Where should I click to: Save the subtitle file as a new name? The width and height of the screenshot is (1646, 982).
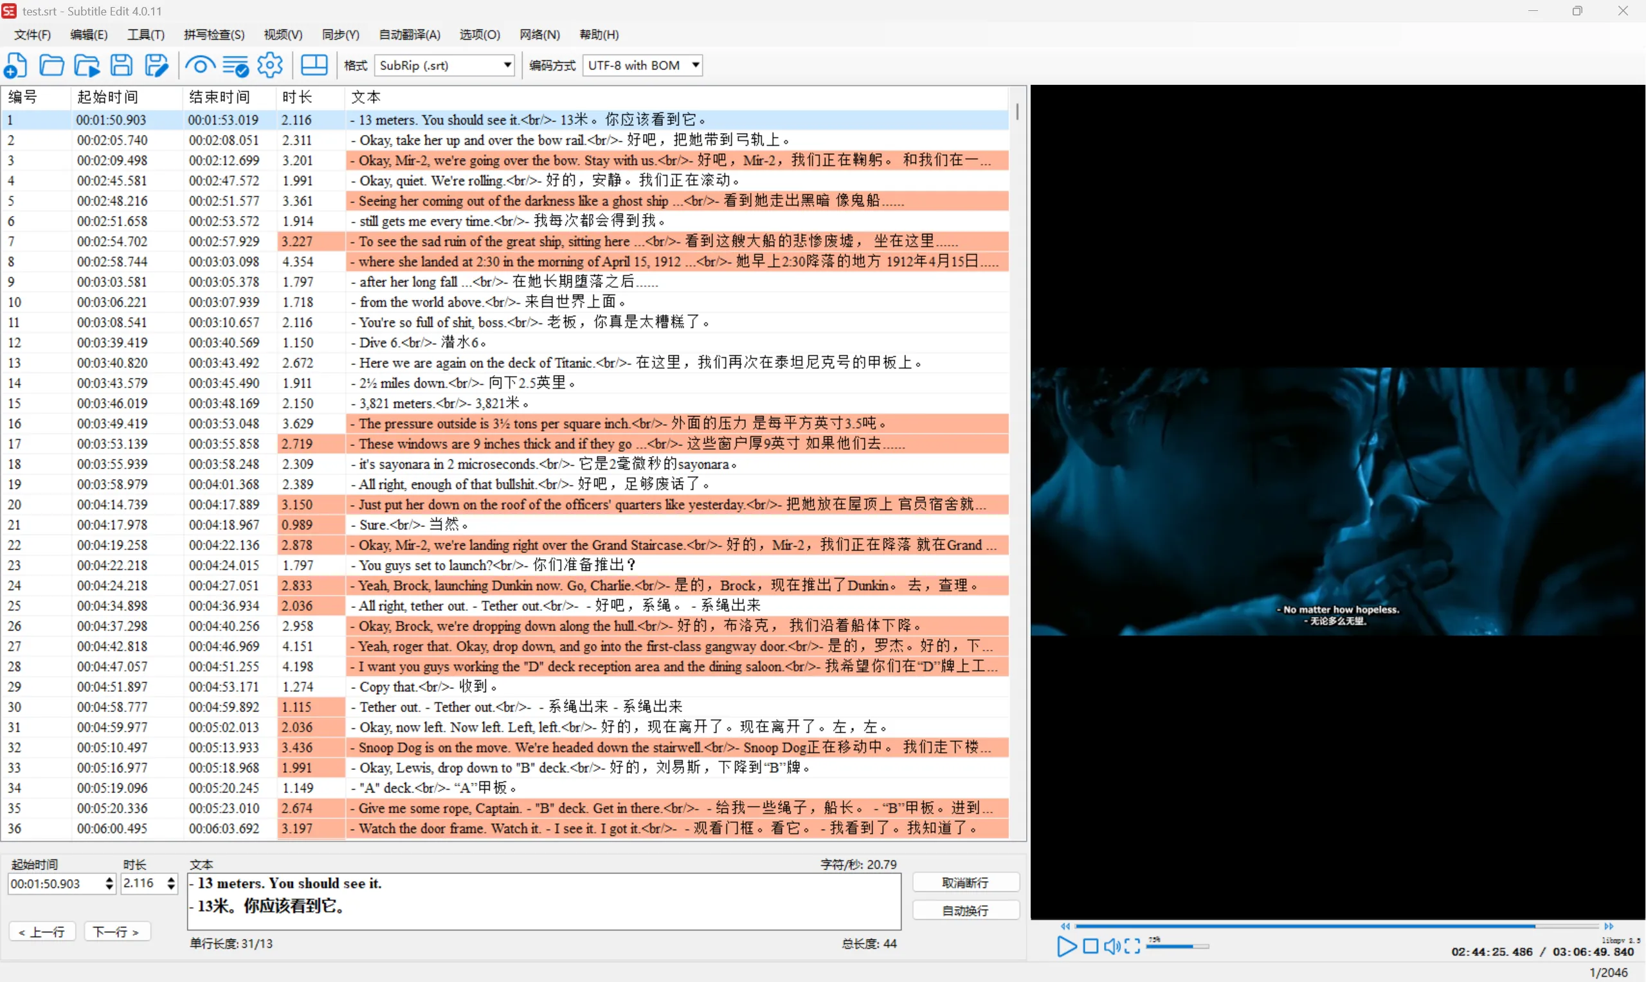156,65
